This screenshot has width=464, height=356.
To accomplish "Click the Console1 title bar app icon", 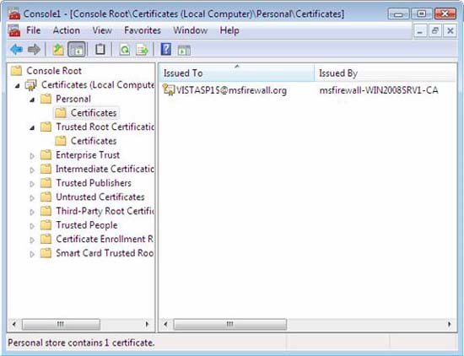I will (x=14, y=13).
